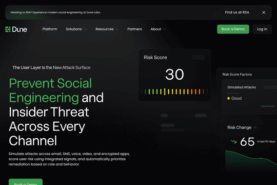This screenshot has width=277, height=185.
Task: Click the Risk Change green area chart
Action: 251,161
